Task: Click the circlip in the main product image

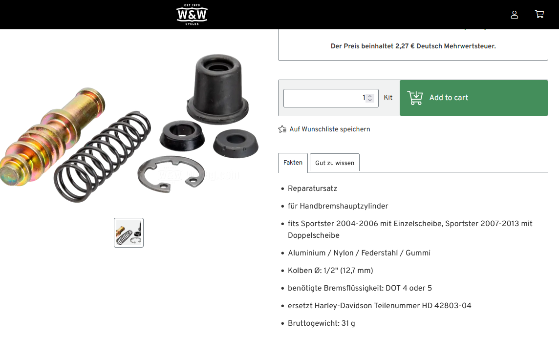Action: [x=171, y=173]
